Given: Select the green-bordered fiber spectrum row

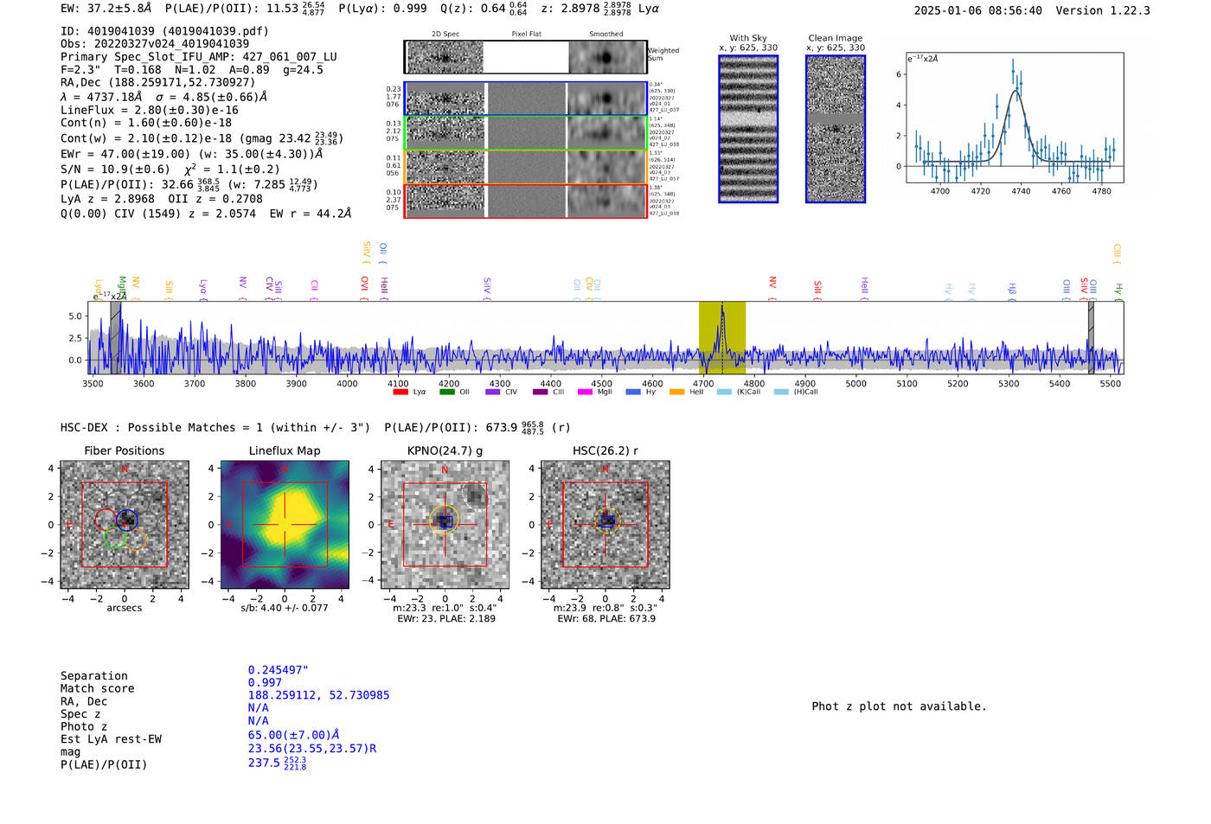Looking at the screenshot, I should pyautogui.click(x=526, y=133).
